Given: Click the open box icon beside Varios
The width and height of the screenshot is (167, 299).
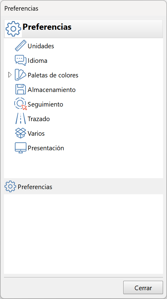Looking at the screenshot, I should (21, 133).
